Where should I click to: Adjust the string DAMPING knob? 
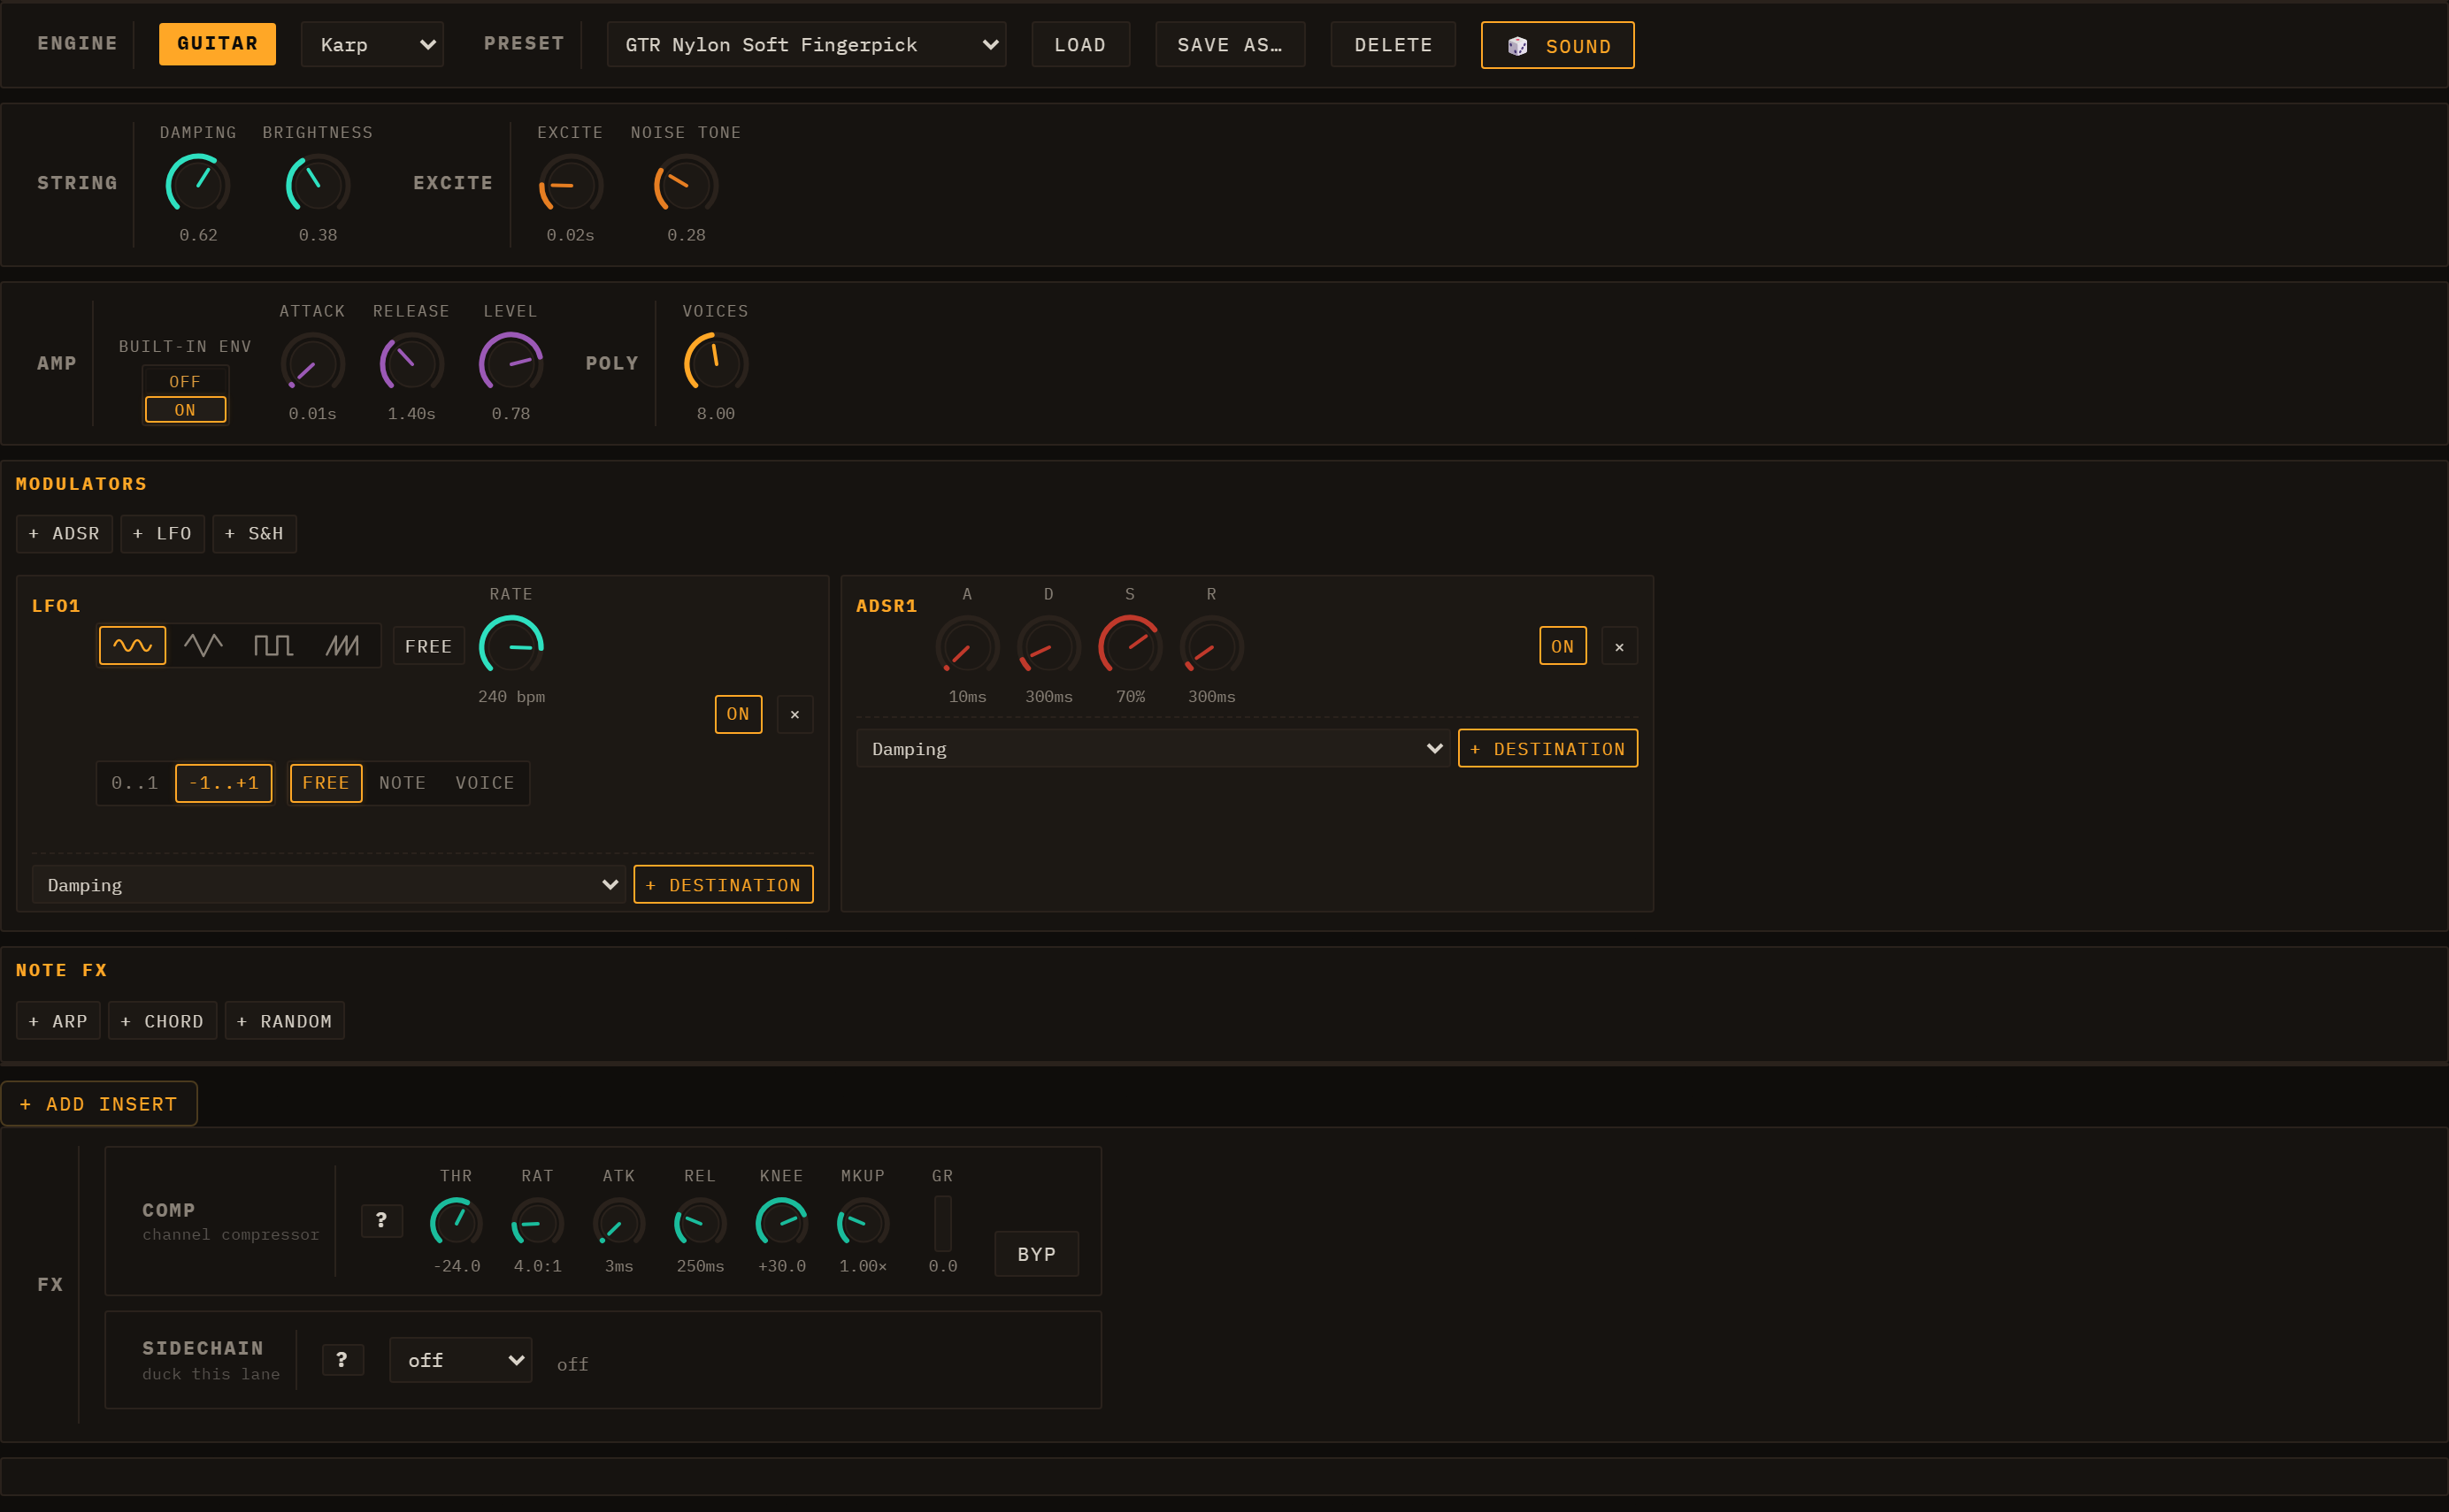(198, 185)
